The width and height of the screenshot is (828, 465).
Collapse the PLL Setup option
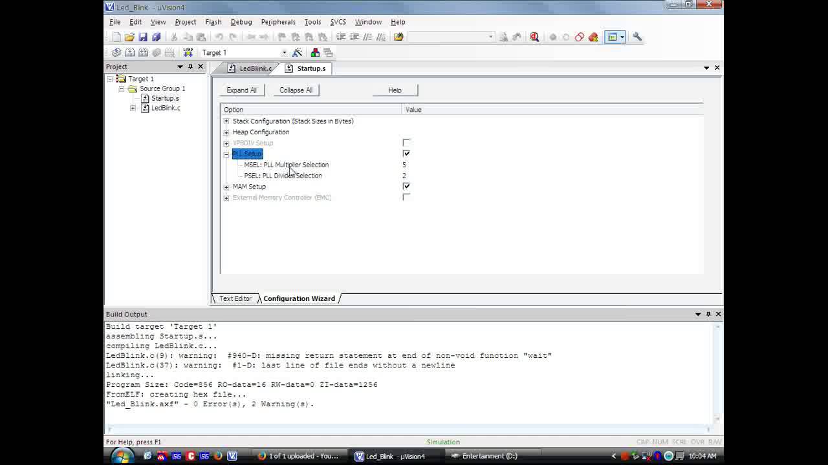click(226, 154)
